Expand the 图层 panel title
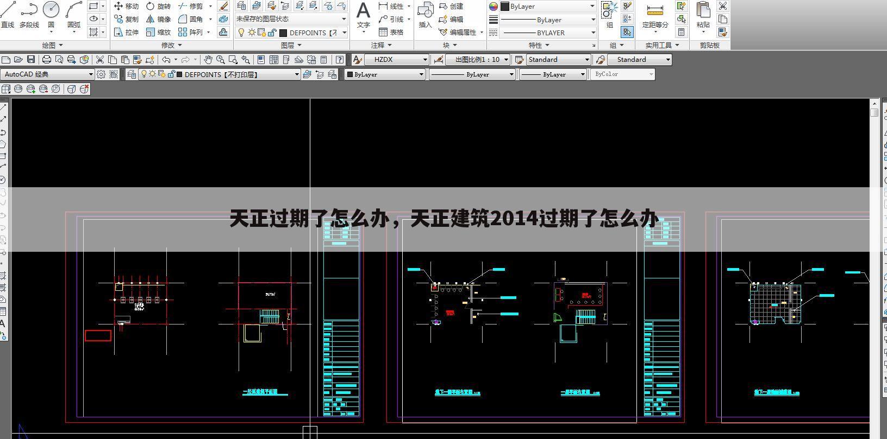887x439 pixels. 291,46
